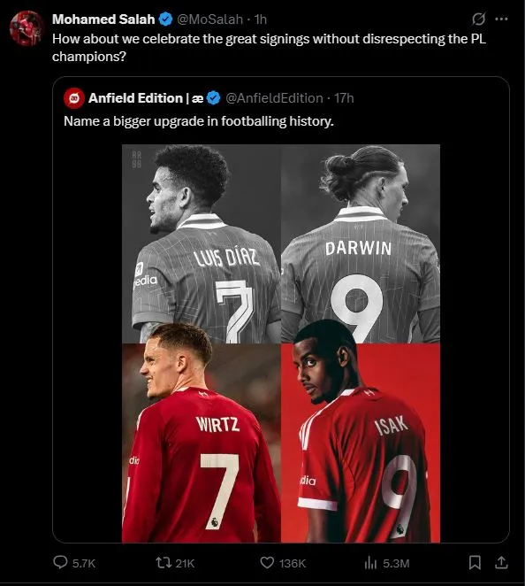Open the quoted tweet's player collage image
525x586 pixels.
(281, 343)
